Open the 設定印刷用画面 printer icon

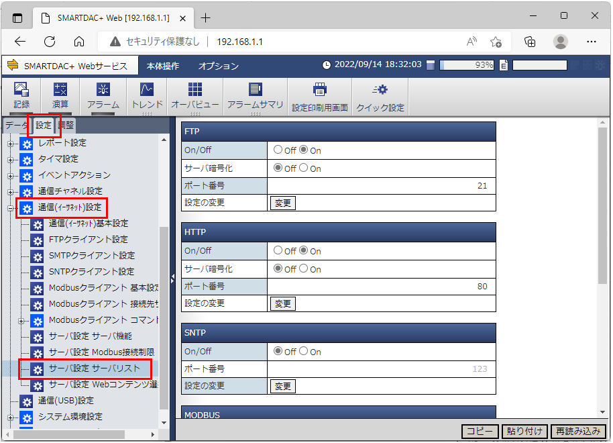point(319,96)
